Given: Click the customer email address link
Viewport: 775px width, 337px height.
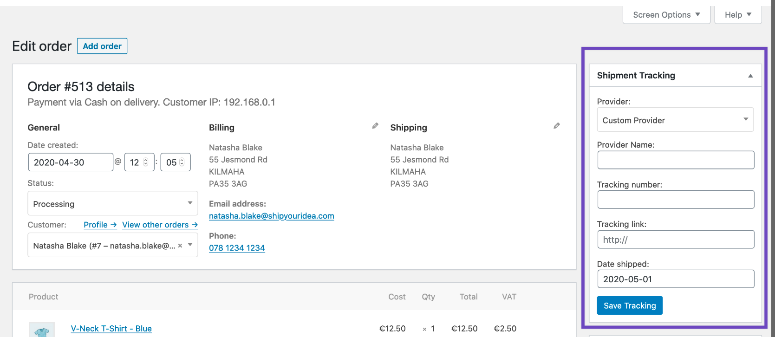Looking at the screenshot, I should point(272,216).
